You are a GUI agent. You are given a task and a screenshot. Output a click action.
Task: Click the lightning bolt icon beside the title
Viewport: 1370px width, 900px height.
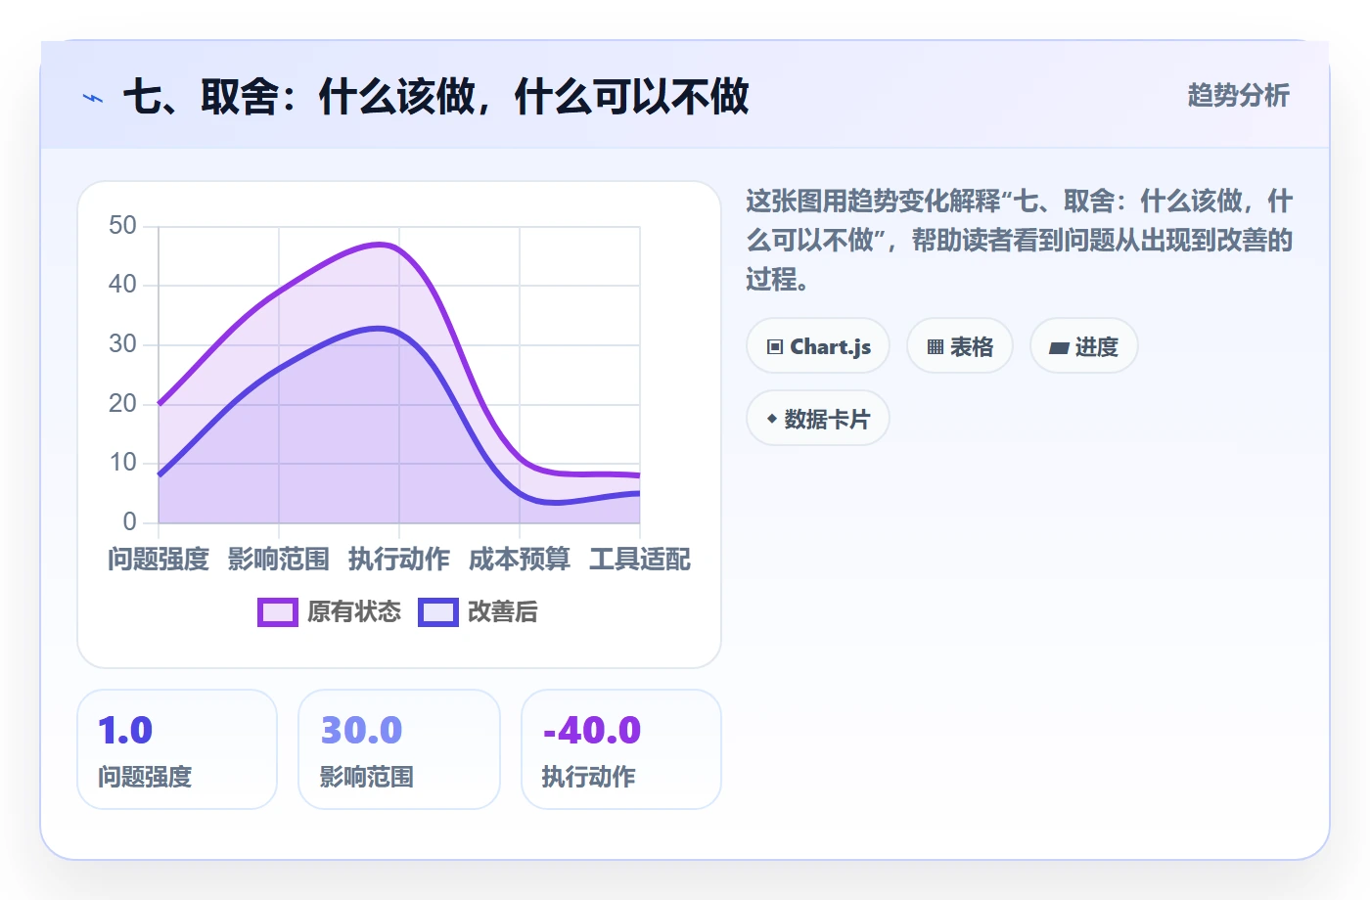tap(93, 98)
